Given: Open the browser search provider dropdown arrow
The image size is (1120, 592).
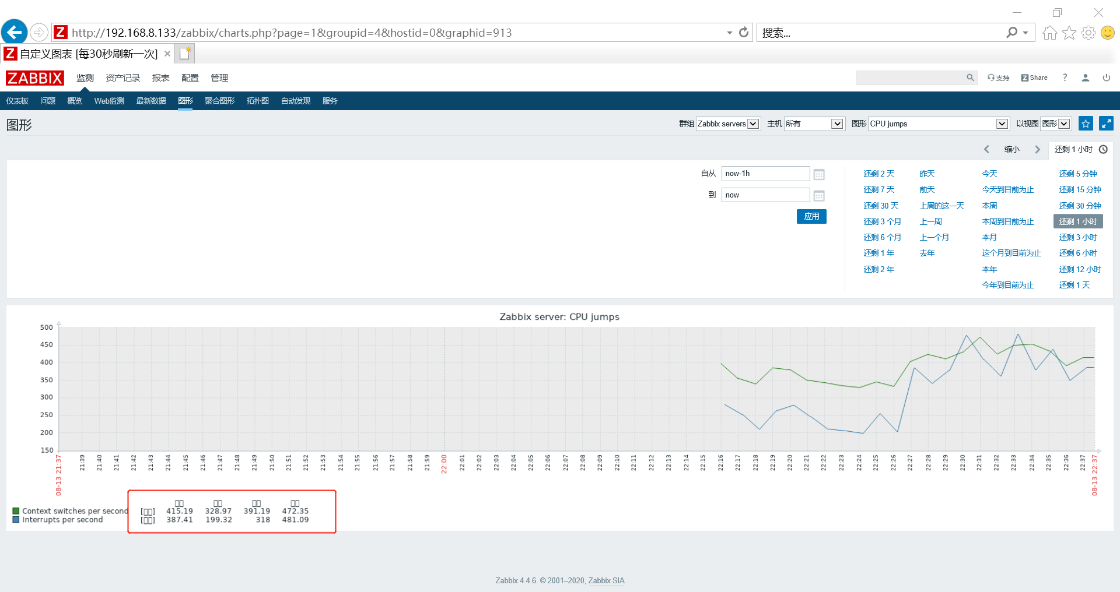Looking at the screenshot, I should point(1025,33).
